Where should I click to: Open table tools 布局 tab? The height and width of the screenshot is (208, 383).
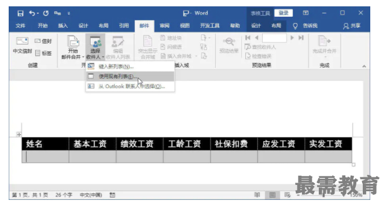click(x=276, y=25)
